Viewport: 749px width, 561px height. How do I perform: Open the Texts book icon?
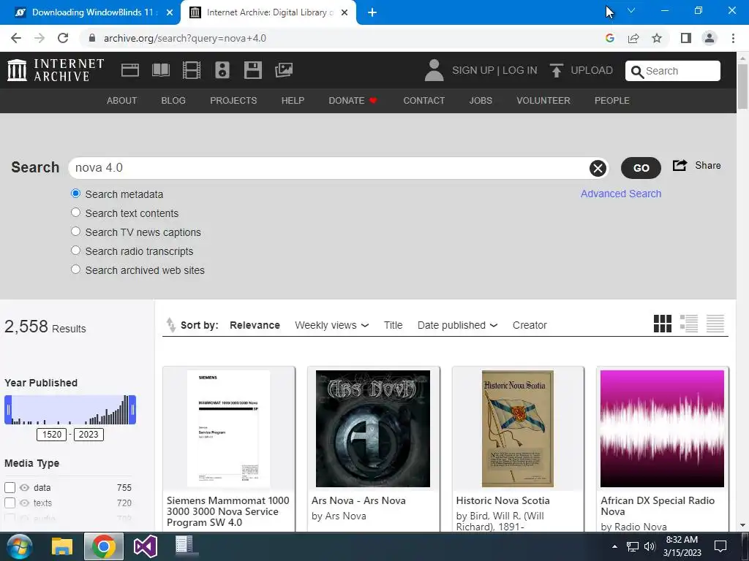160,70
